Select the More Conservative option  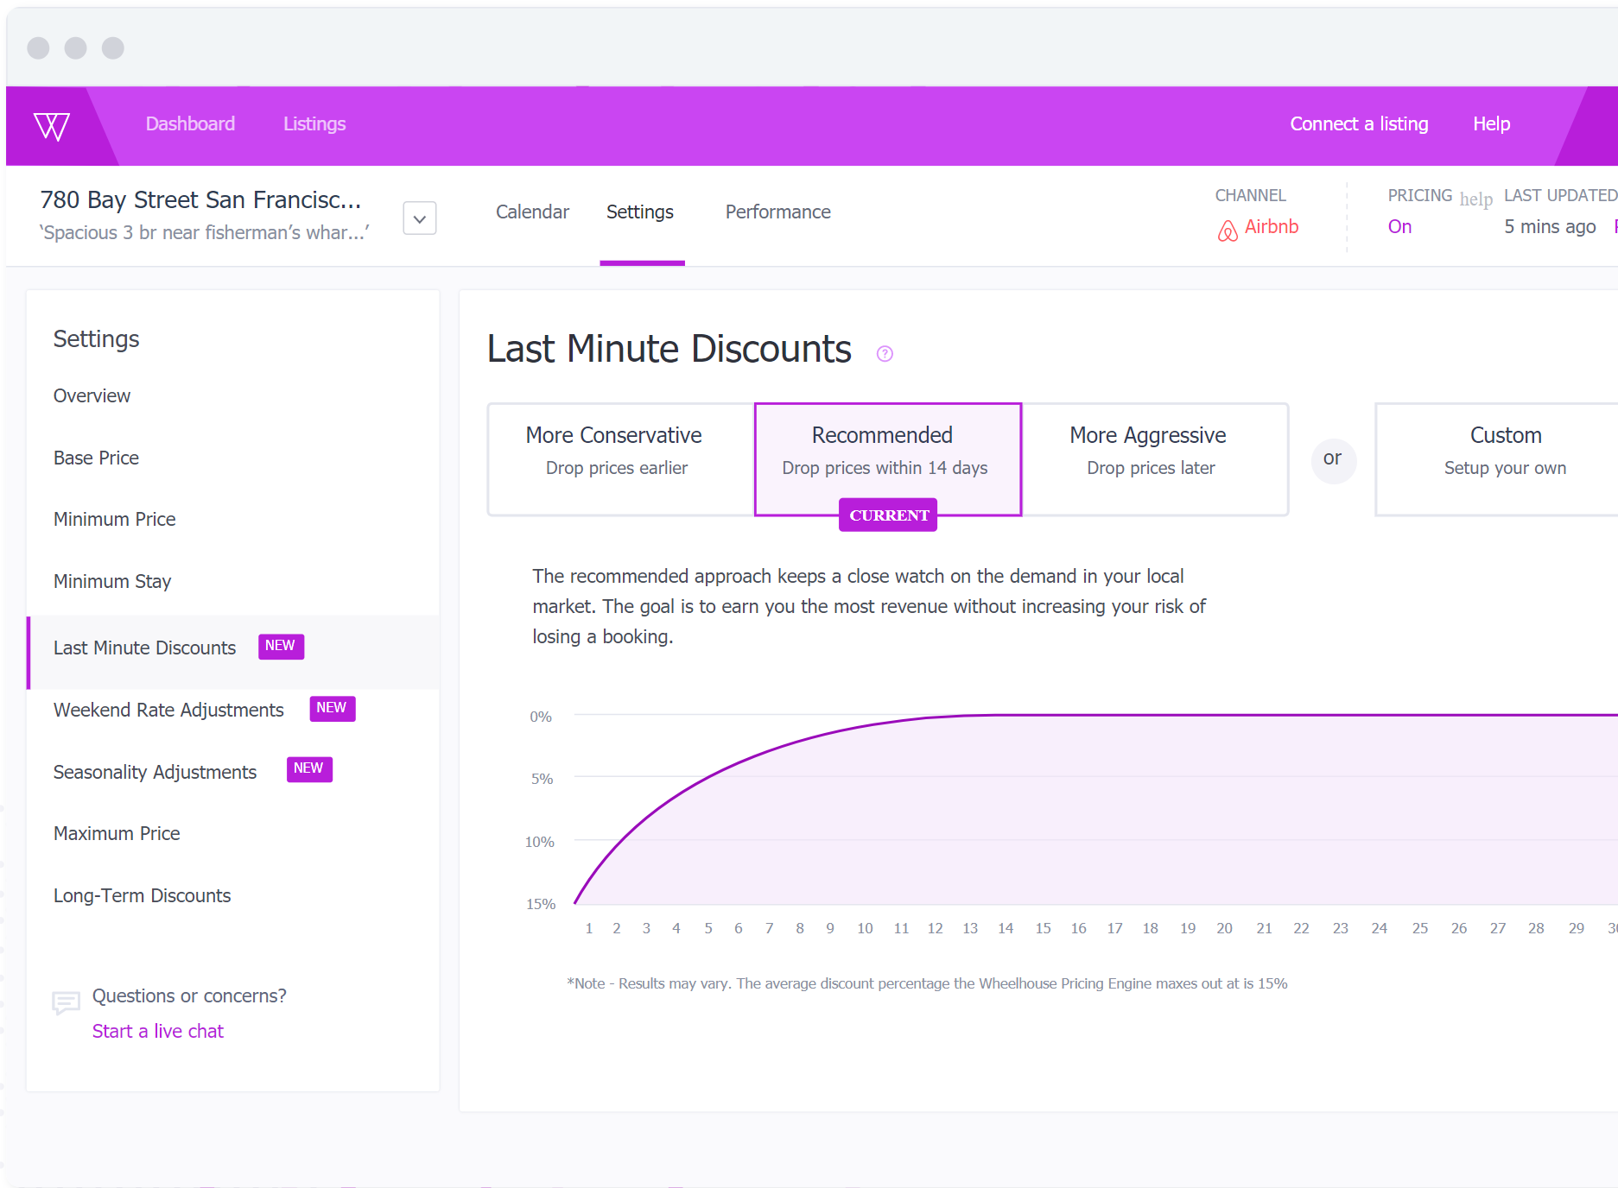[621, 459]
